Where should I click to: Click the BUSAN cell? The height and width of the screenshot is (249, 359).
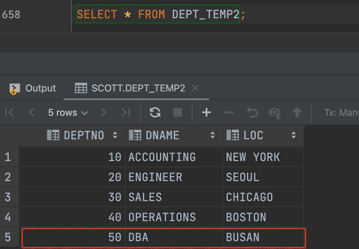point(263,237)
